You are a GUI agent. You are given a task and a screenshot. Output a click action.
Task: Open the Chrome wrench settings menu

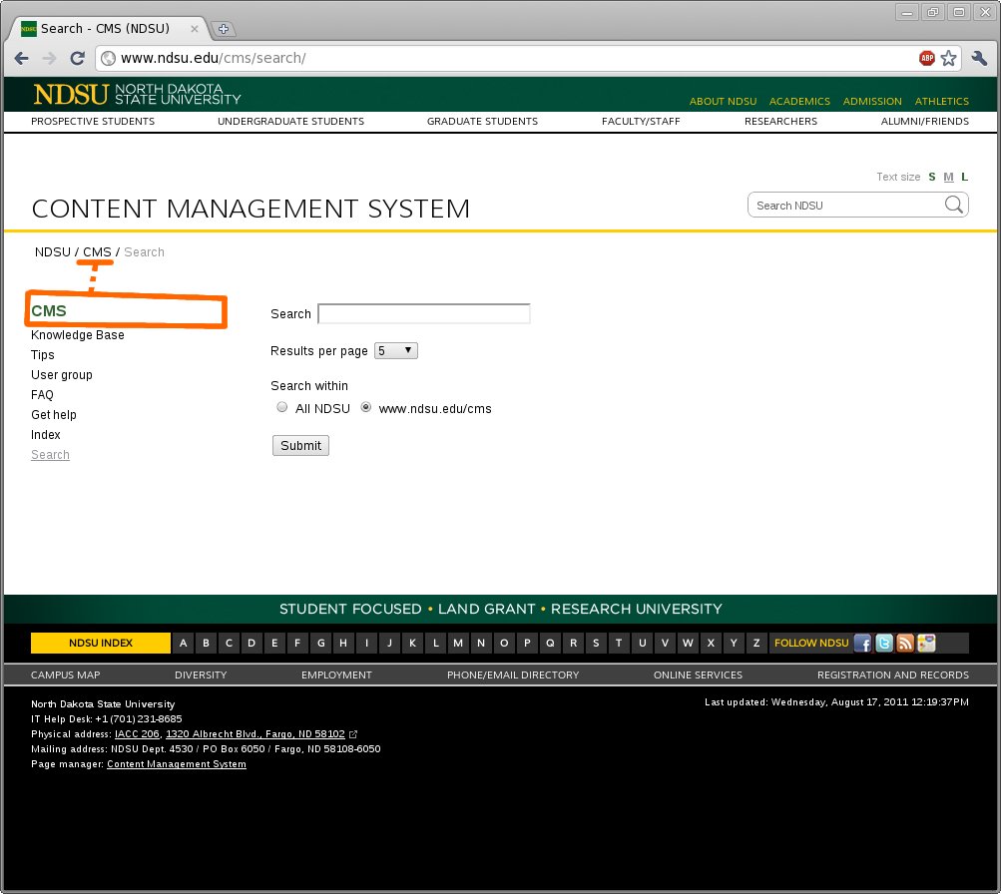(x=976, y=58)
